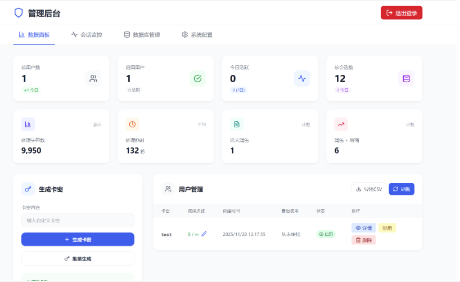The height and width of the screenshot is (282, 460).
Task: Click the 批量生成 button
Action: coord(78,258)
